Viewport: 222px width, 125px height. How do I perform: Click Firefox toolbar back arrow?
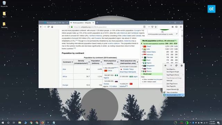pos(41,27)
